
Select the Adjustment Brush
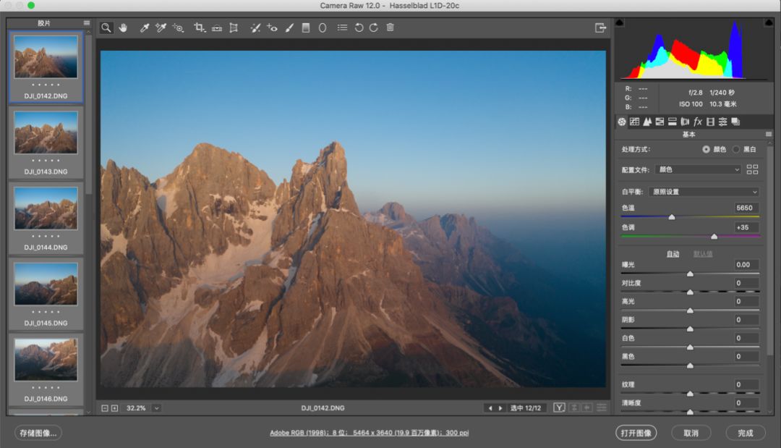289,28
